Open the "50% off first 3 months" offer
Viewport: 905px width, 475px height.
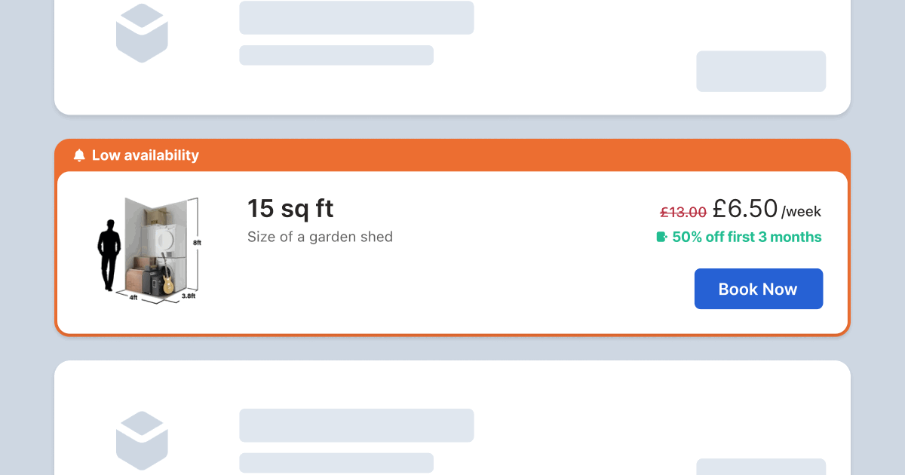pos(747,237)
